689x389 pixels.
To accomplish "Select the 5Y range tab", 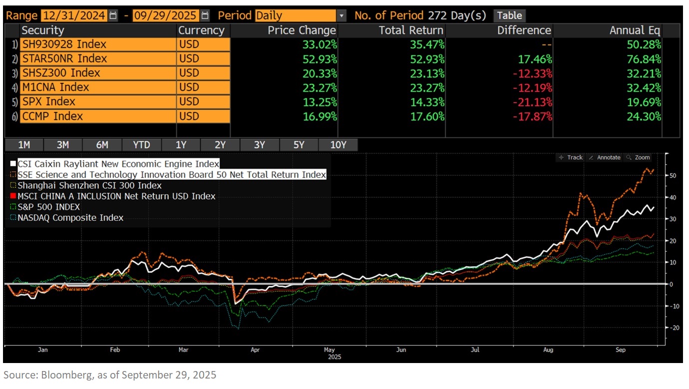I will (x=299, y=145).
